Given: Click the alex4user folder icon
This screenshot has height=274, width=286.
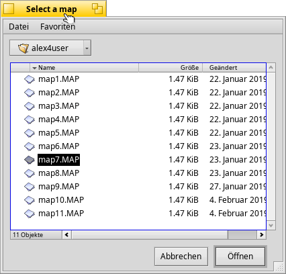Looking at the screenshot, I should pos(23,48).
